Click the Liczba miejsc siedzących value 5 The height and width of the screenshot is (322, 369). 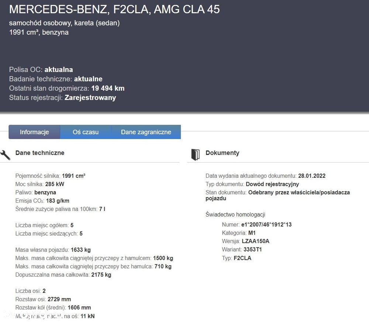(81, 233)
